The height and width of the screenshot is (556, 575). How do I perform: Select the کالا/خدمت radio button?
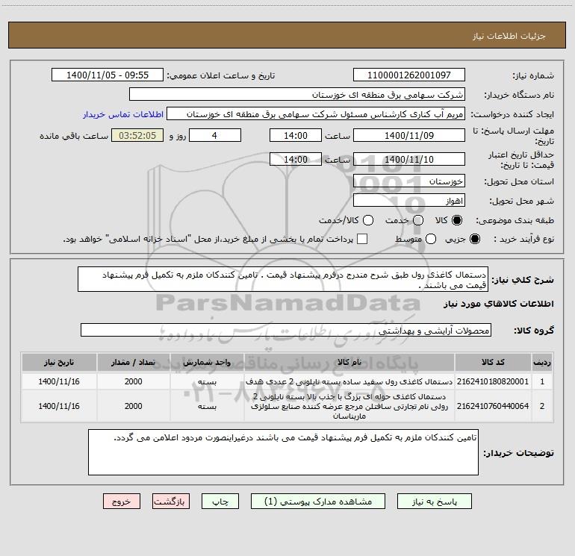[x=368, y=220]
